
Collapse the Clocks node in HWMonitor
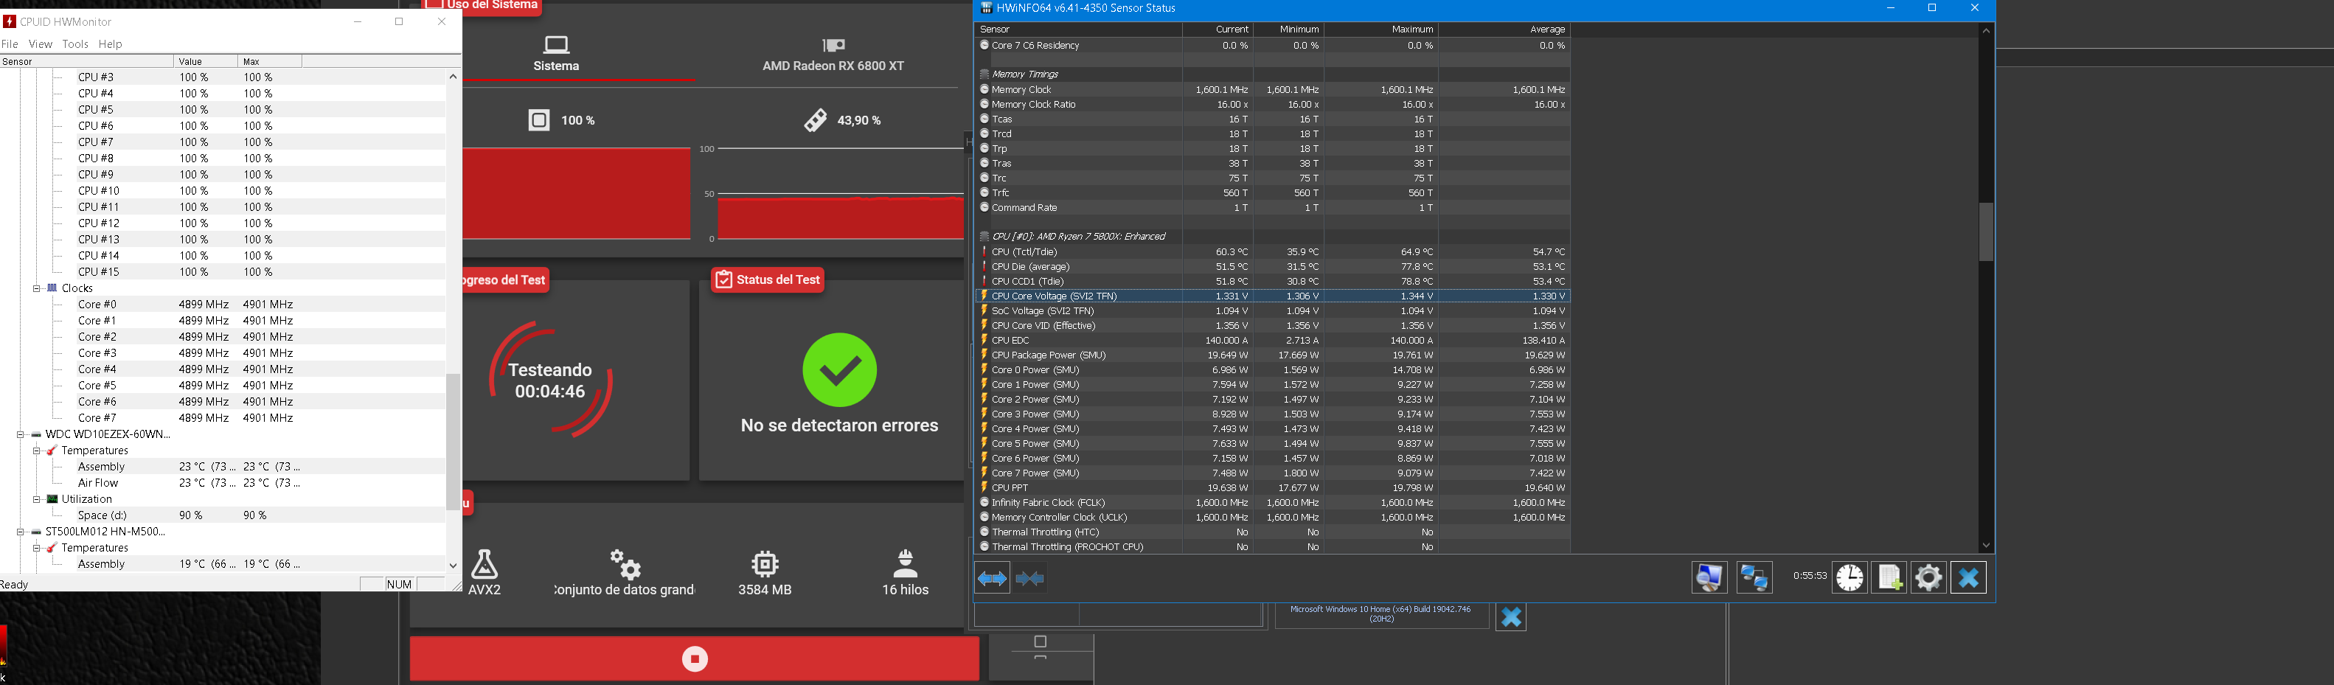point(37,288)
